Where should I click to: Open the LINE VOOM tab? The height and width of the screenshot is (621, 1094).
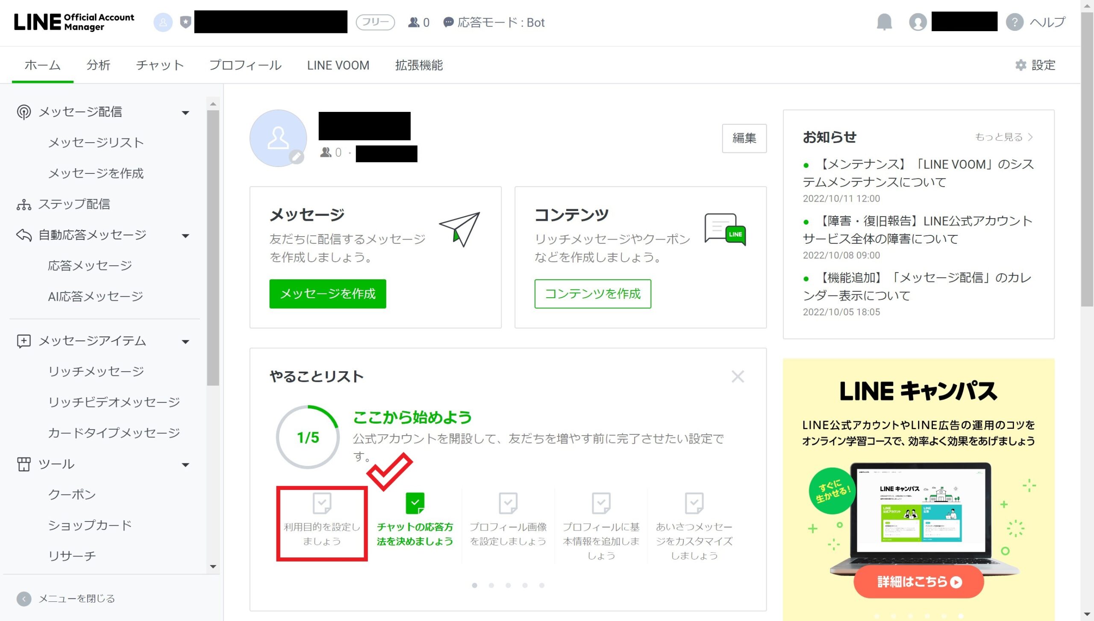(338, 65)
